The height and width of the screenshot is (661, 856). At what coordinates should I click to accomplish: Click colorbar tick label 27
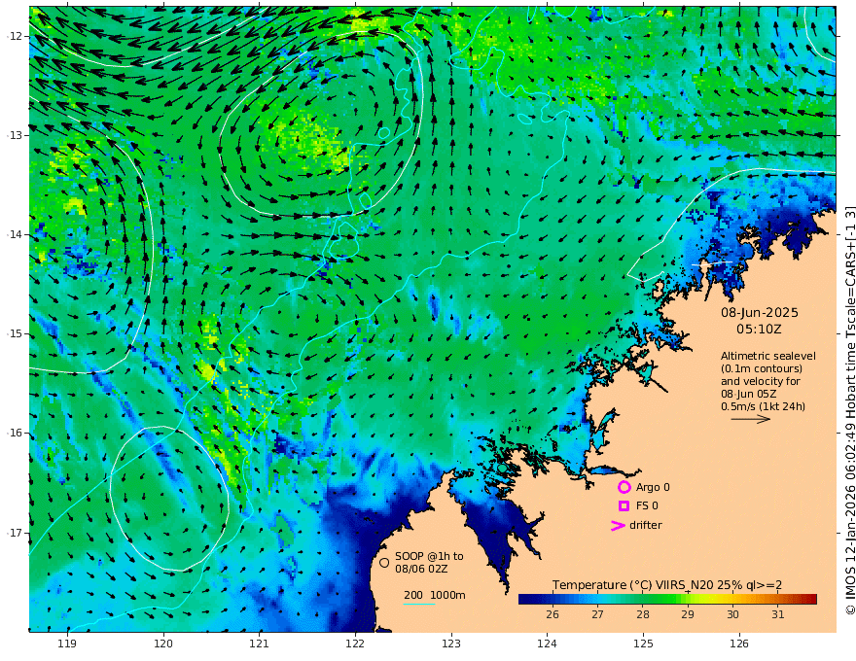[x=597, y=614]
